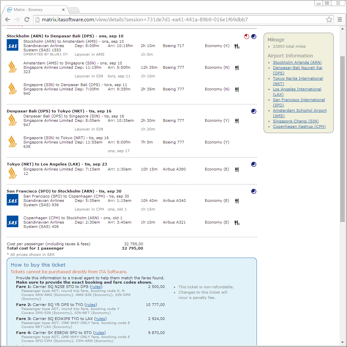Image resolution: width=347 pixels, height=347 pixels.
Task: Go back to the previous page
Action: click(8, 20)
